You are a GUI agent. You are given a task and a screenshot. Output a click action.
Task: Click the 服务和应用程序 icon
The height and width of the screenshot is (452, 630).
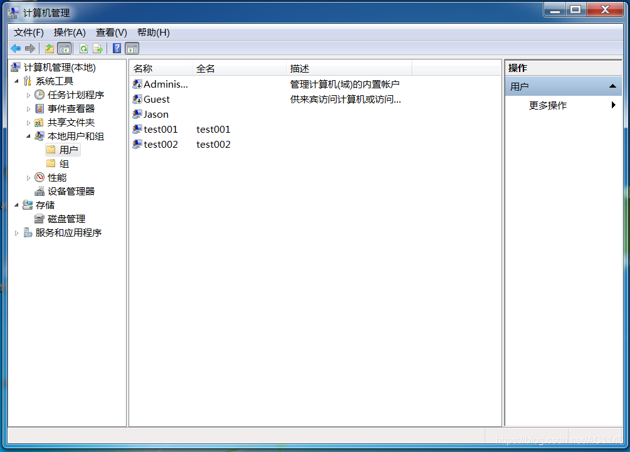point(28,232)
